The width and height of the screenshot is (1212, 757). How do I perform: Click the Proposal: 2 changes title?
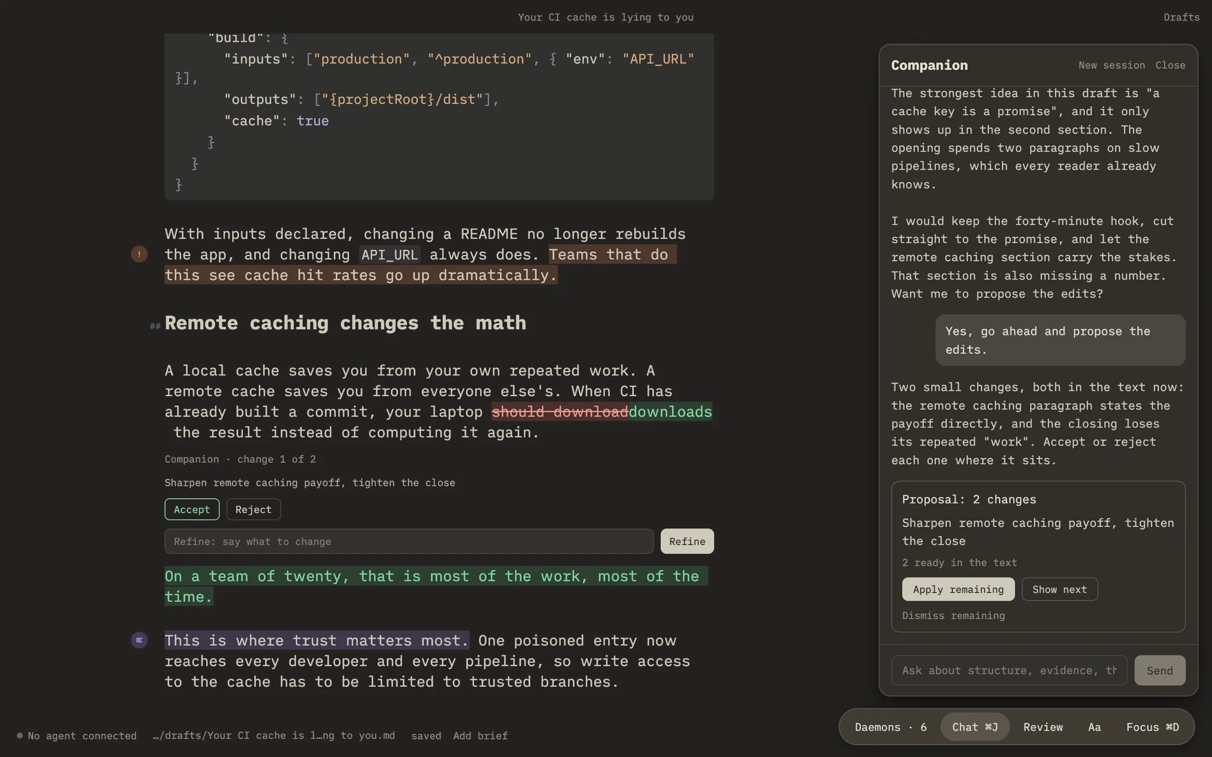tap(969, 499)
